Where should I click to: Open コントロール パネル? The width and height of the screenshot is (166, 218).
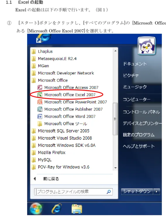[141, 112]
